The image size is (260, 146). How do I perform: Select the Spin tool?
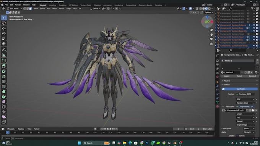coord(4,96)
